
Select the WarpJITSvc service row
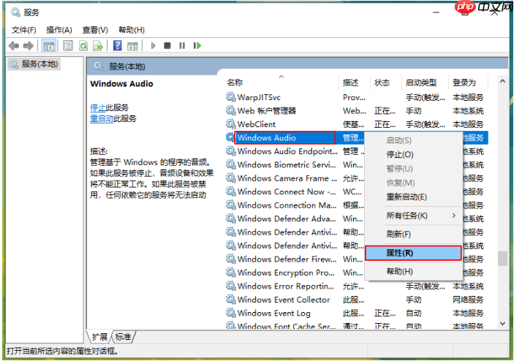tap(357, 97)
